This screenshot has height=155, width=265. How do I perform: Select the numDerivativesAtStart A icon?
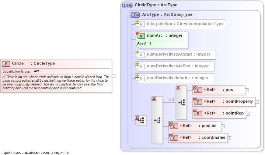click(141, 55)
